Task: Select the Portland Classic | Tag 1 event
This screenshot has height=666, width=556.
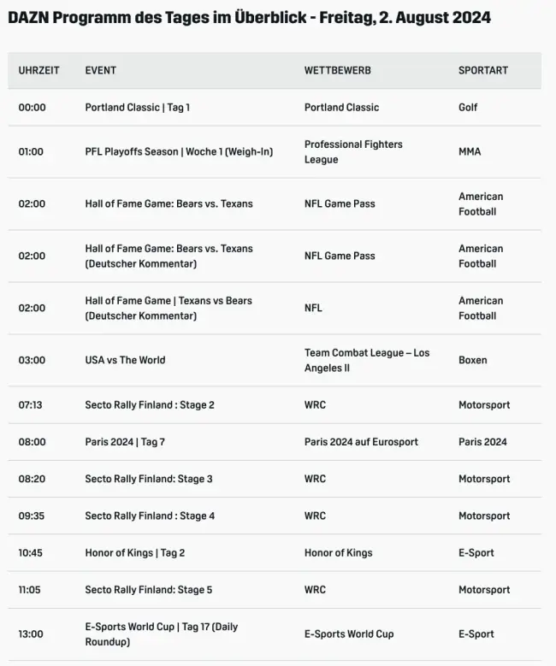Action: 137,108
